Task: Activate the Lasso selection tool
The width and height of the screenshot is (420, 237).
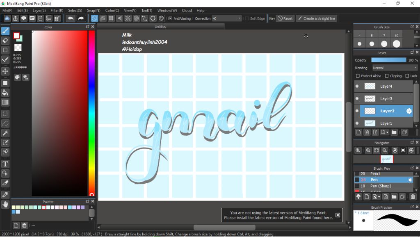Action: click(5, 123)
